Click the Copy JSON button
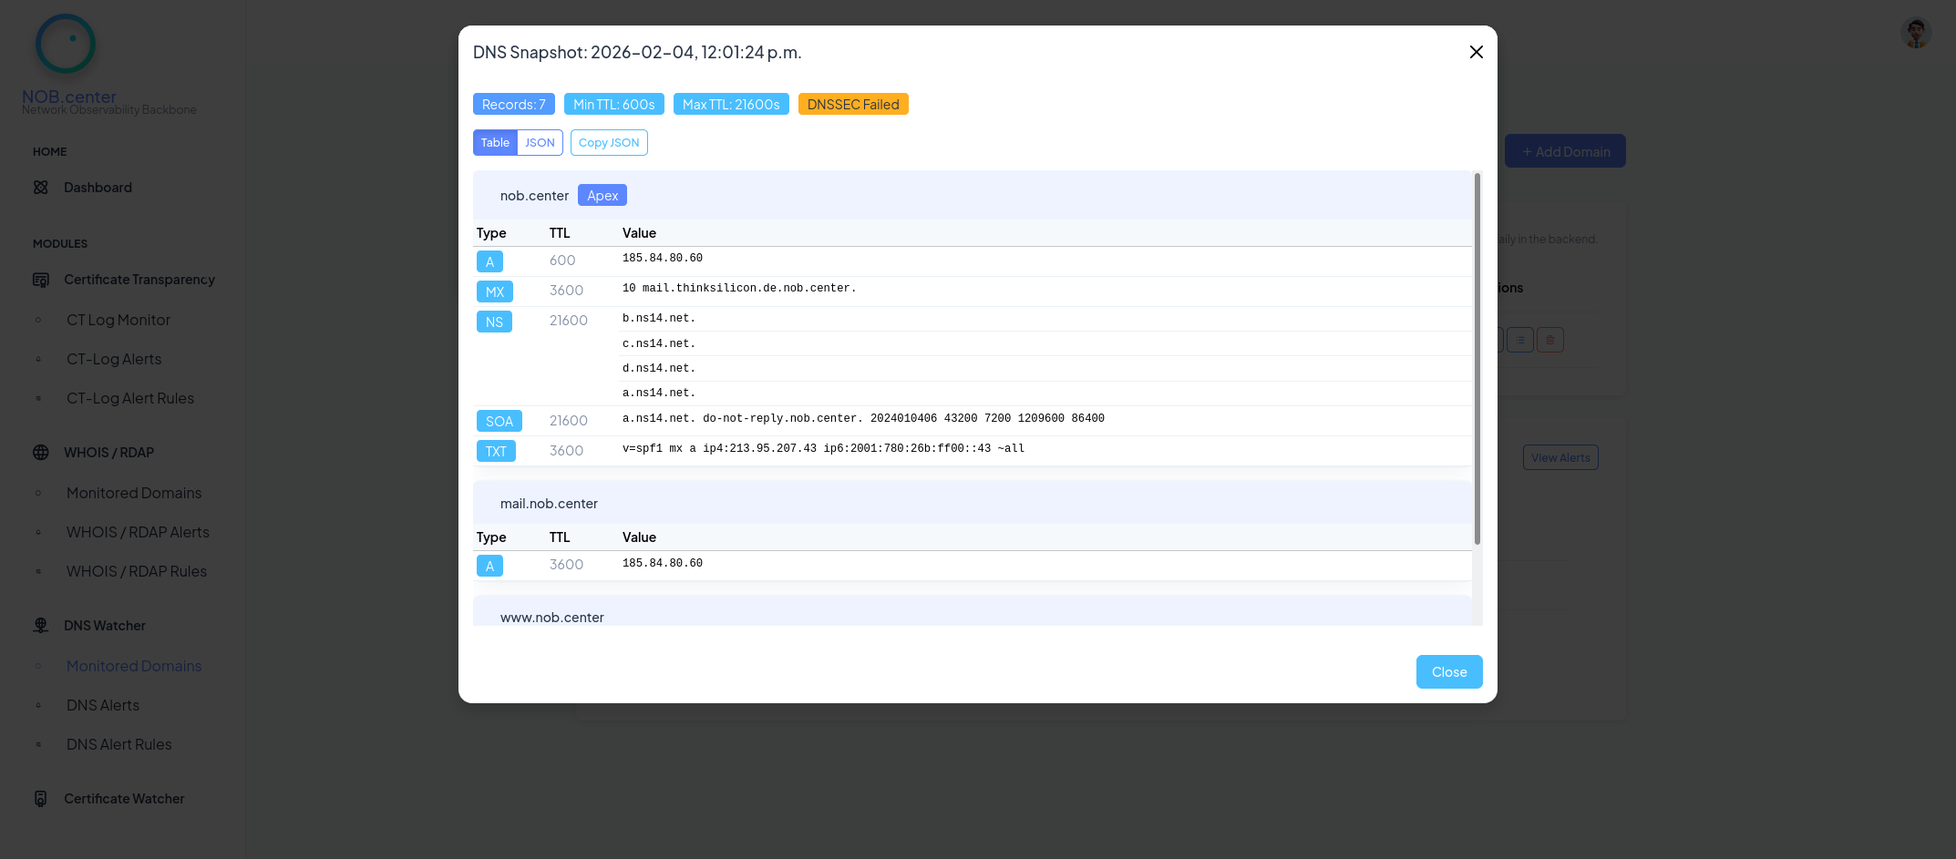The height and width of the screenshot is (859, 1956). [609, 142]
